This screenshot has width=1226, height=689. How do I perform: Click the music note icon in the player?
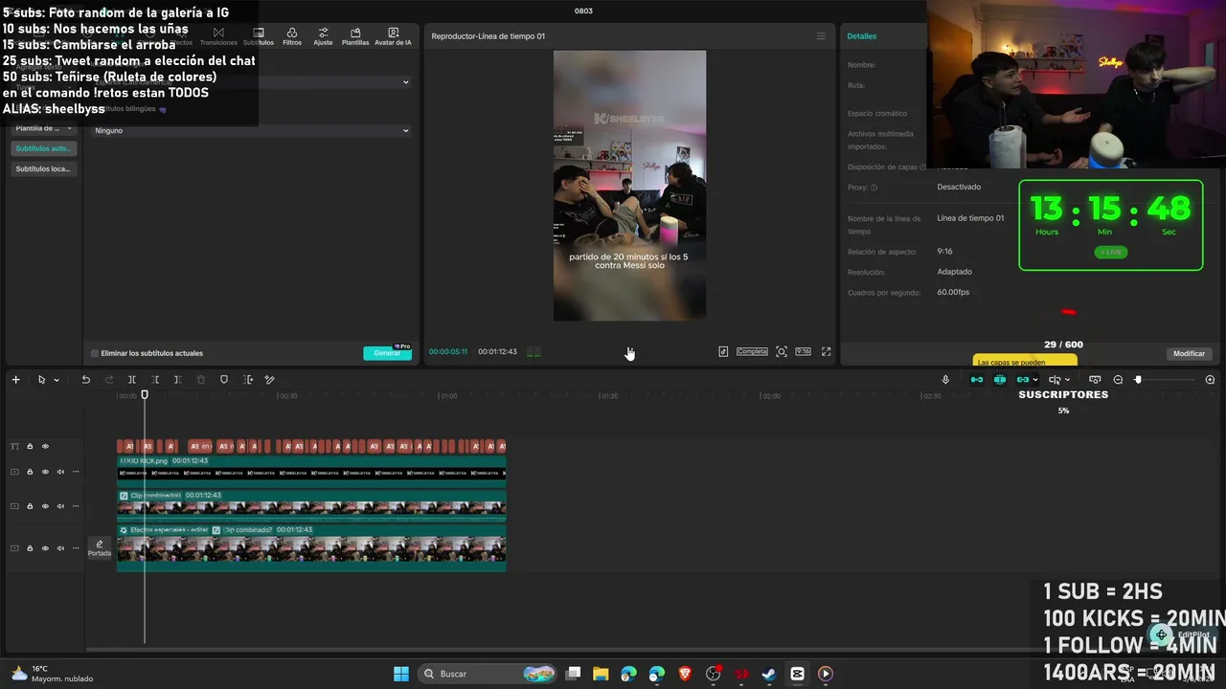pos(723,351)
